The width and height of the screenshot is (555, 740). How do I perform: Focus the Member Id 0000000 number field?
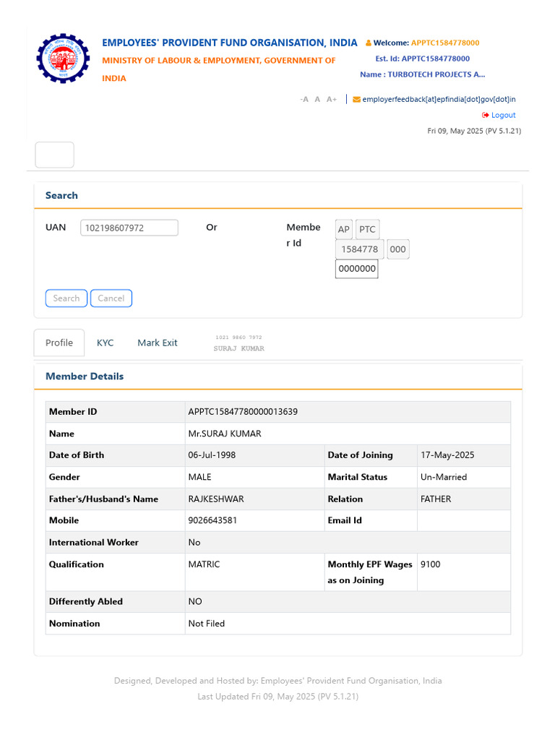(x=357, y=269)
